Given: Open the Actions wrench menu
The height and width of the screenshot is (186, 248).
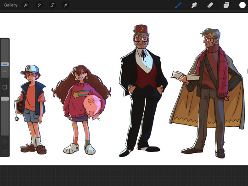Looking at the screenshot, I should click(26, 5).
